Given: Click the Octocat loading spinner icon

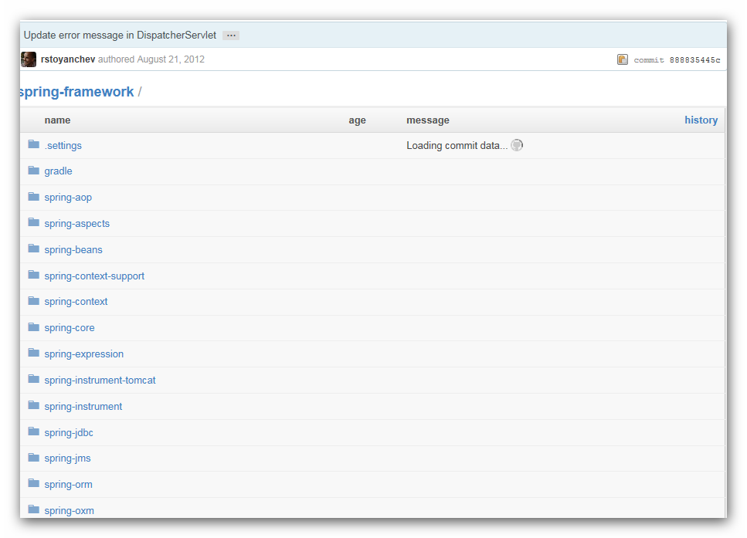Looking at the screenshot, I should [x=517, y=145].
